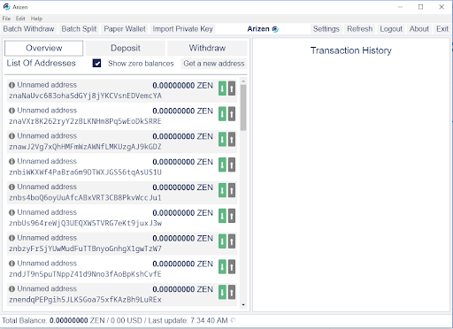
Task: Click info icon for znbUs964reW address
Action: 12,212
